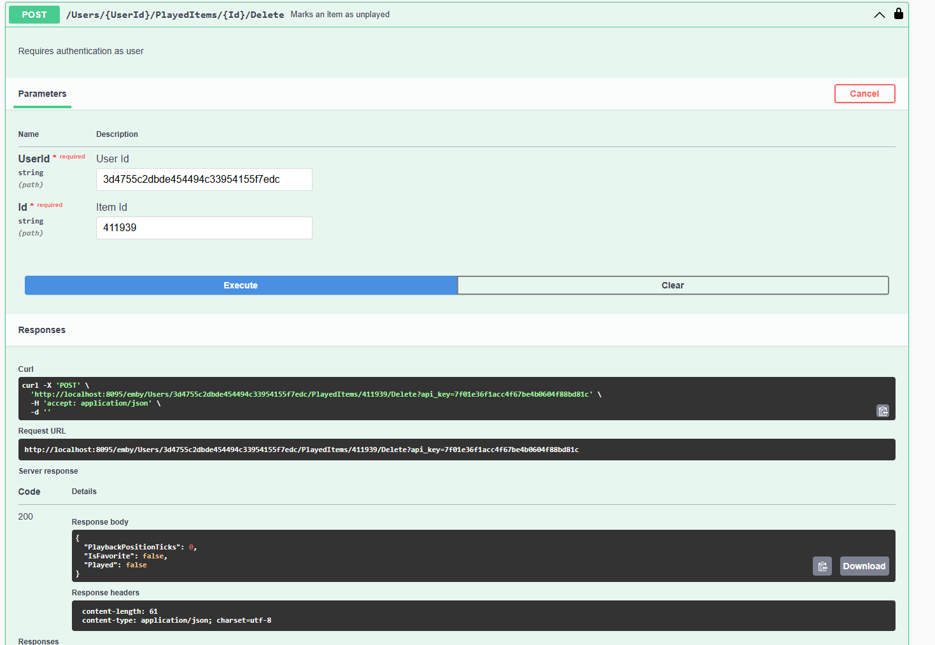Click the response body JSON block
This screenshot has width=935, height=645.
point(382,556)
